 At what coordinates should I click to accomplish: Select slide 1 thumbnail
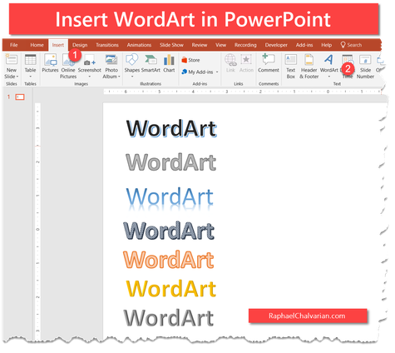click(20, 97)
